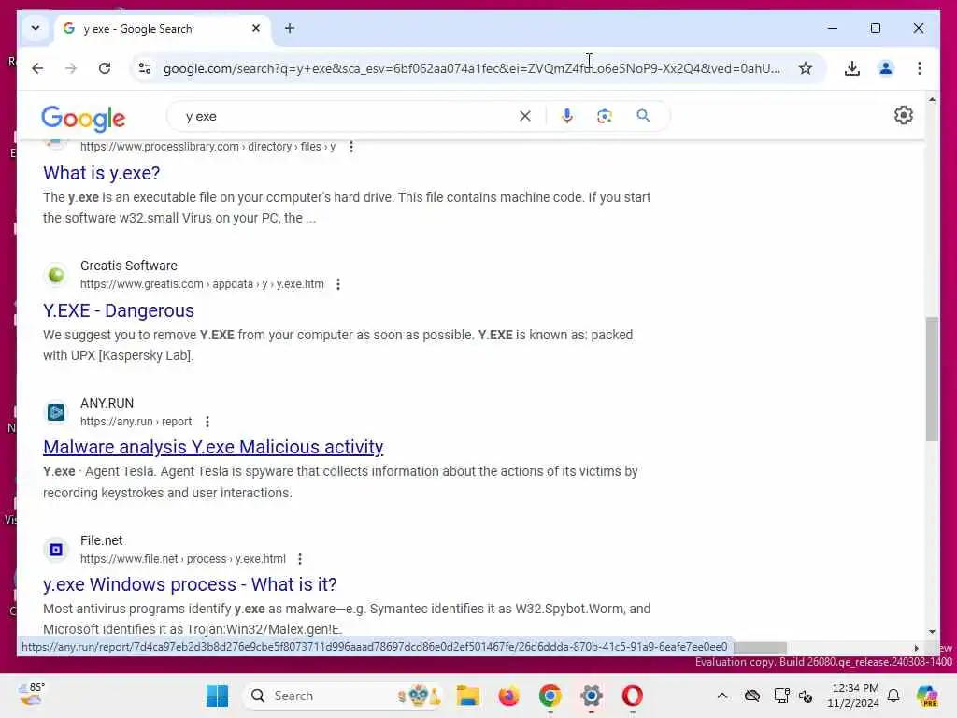Open Settings app from taskbar
This screenshot has height=718, width=957.
[591, 696]
